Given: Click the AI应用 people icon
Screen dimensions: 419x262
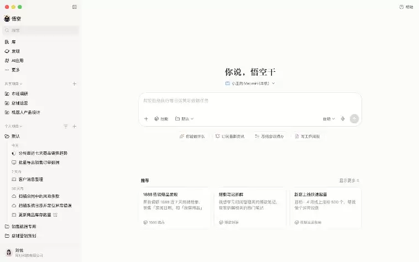Looking at the screenshot, I should [x=7, y=60].
